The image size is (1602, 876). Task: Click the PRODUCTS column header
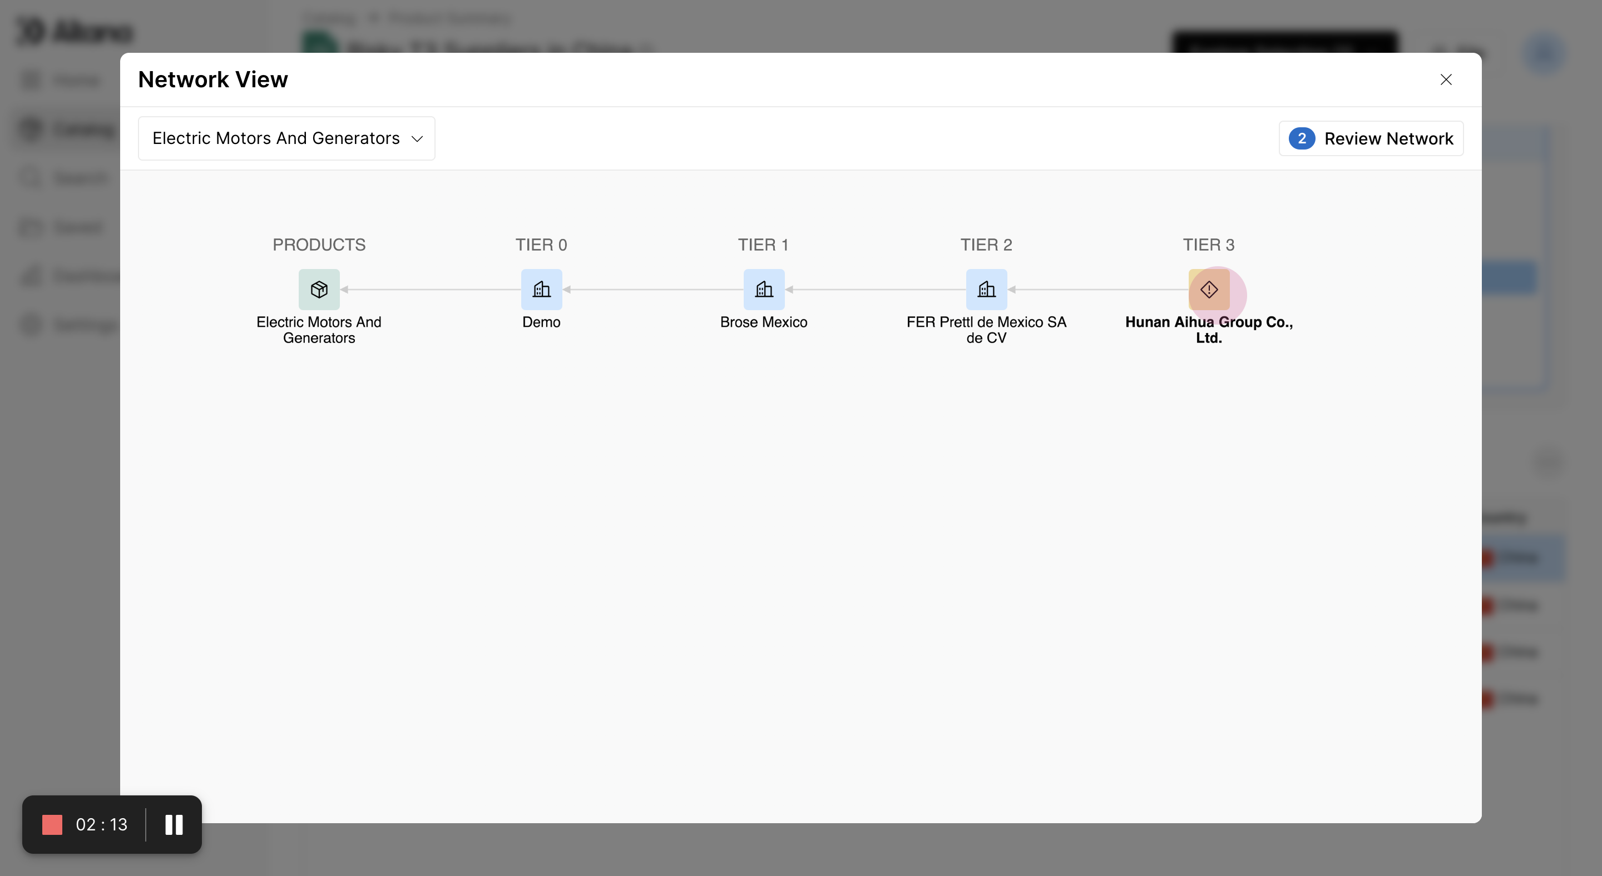tap(319, 245)
